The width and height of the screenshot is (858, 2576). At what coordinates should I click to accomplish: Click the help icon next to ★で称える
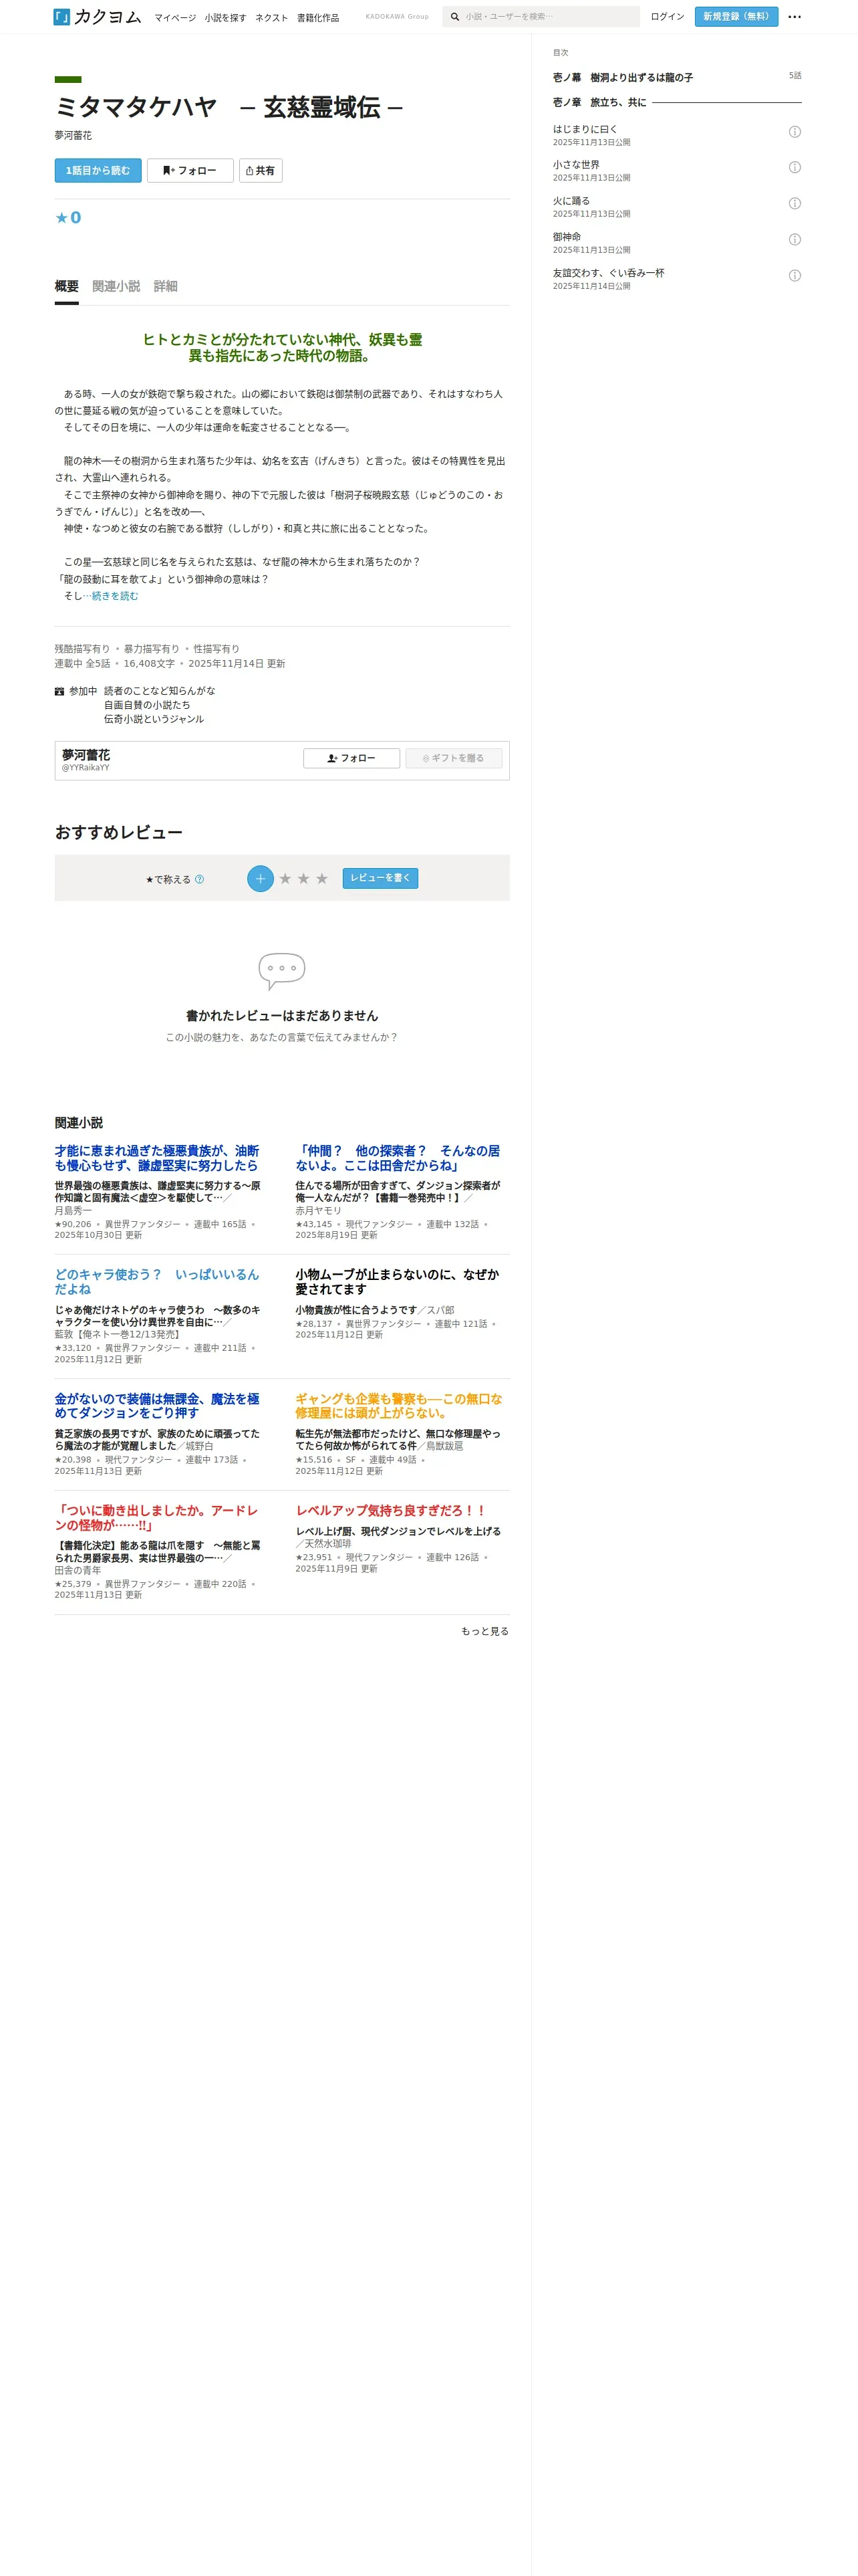pyautogui.click(x=198, y=880)
